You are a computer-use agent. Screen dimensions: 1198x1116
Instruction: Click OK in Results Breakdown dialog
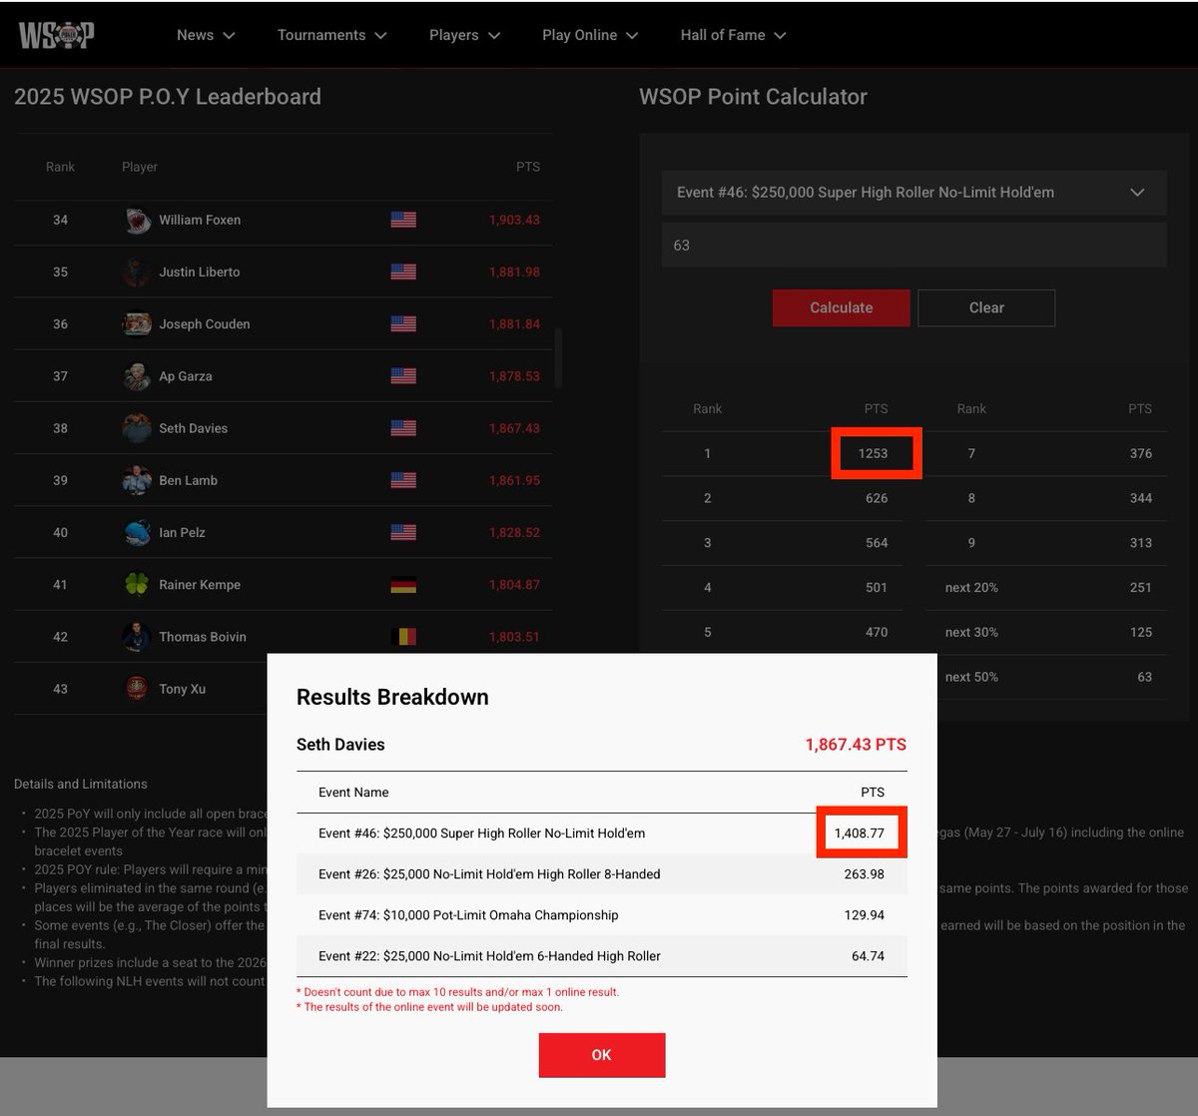(x=602, y=1055)
